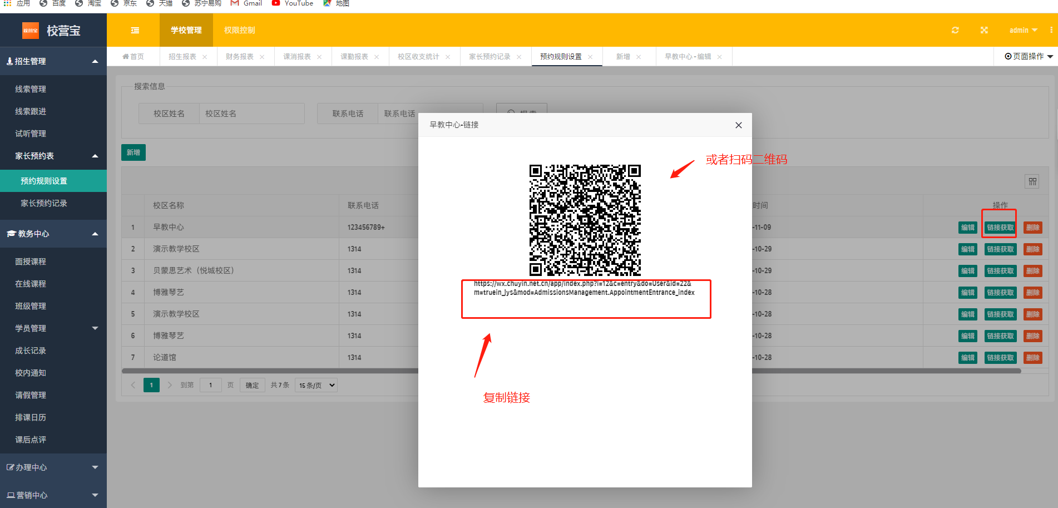Open the 15 条/页 page size dropdown
Viewport: 1058px width, 508px height.
click(317, 385)
